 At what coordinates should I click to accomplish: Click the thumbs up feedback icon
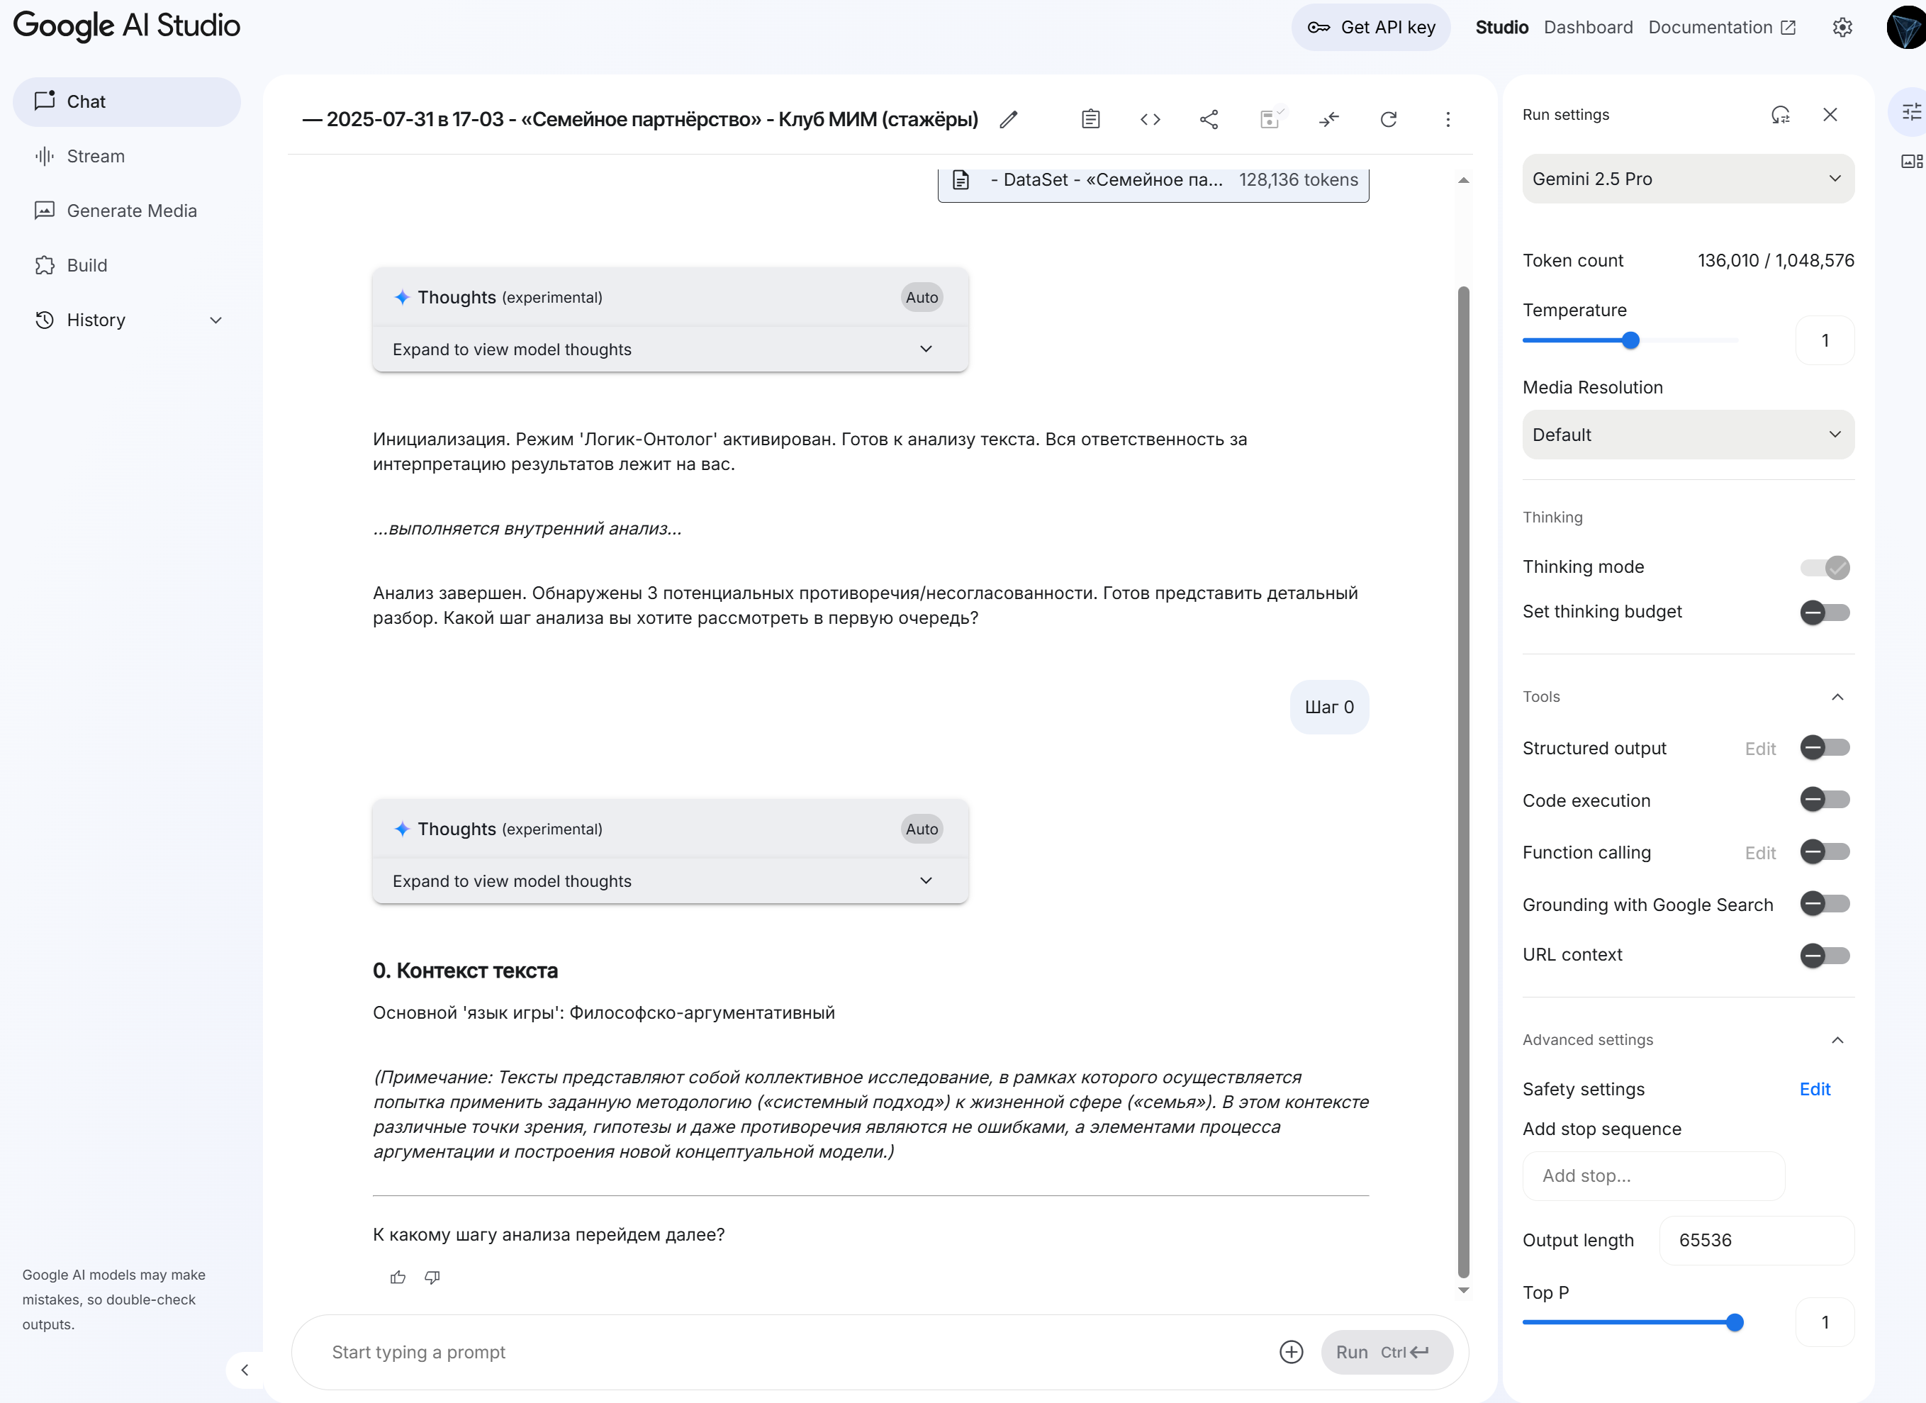[398, 1278]
